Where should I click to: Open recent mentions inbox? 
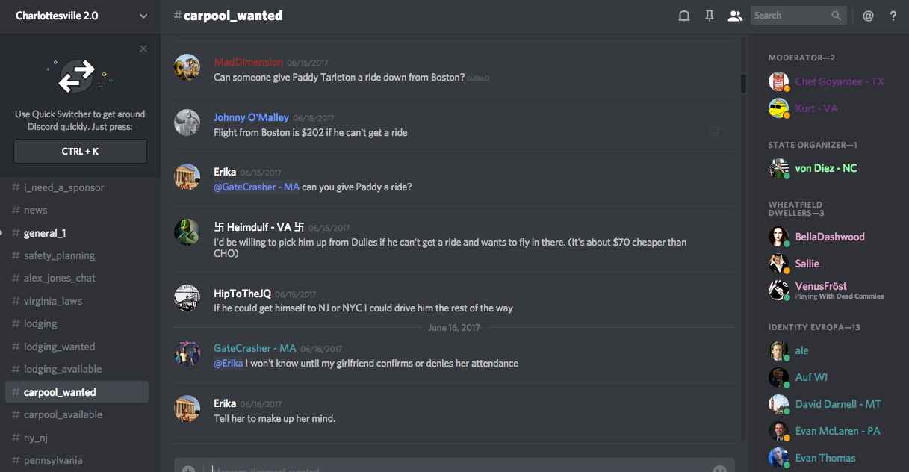click(x=868, y=16)
